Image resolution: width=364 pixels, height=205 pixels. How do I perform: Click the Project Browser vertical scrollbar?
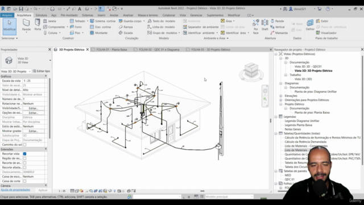pos(362,110)
